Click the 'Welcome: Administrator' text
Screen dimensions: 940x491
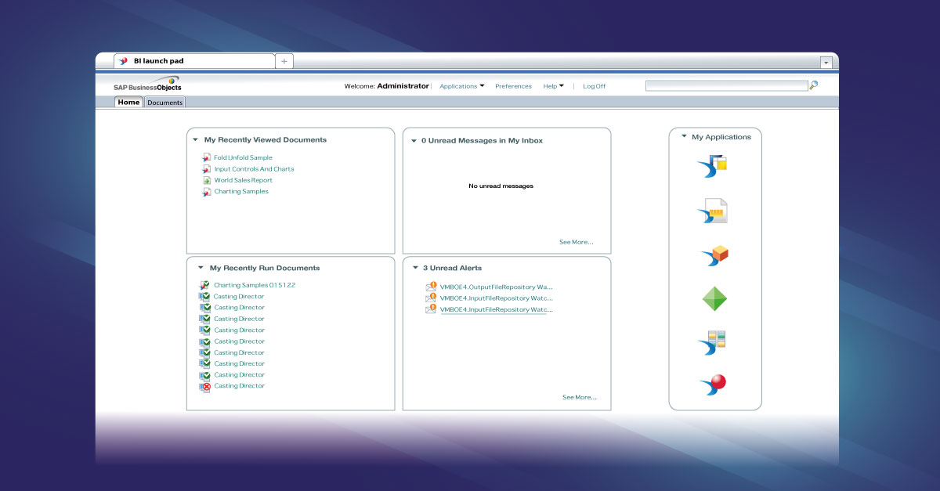point(387,86)
